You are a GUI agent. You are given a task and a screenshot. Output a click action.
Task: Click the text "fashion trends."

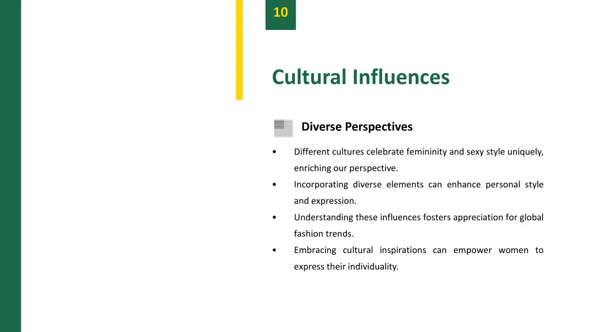pos(324,234)
